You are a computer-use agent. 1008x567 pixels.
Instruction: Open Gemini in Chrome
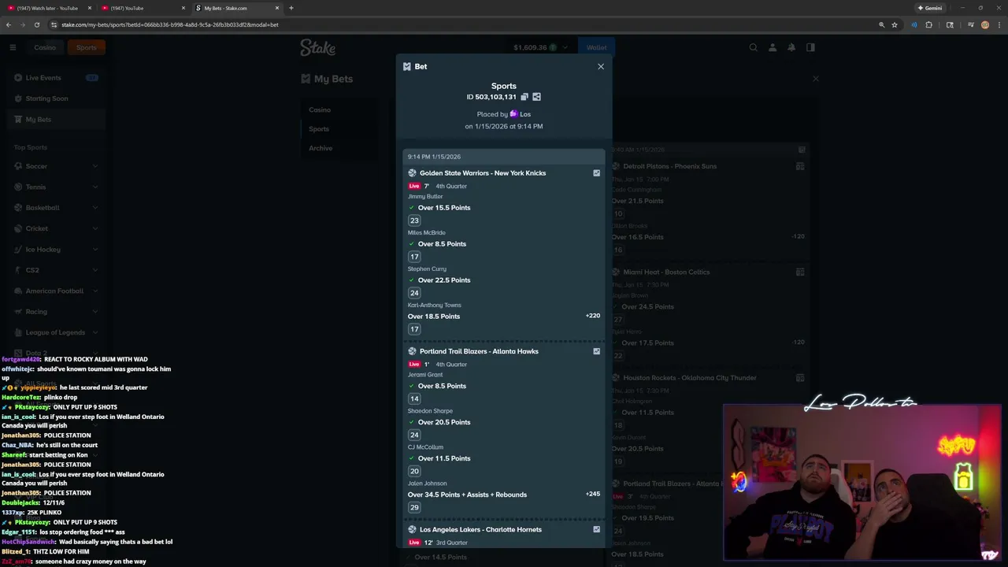(930, 8)
